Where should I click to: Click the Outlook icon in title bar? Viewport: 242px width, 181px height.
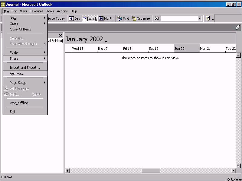point(3,5)
